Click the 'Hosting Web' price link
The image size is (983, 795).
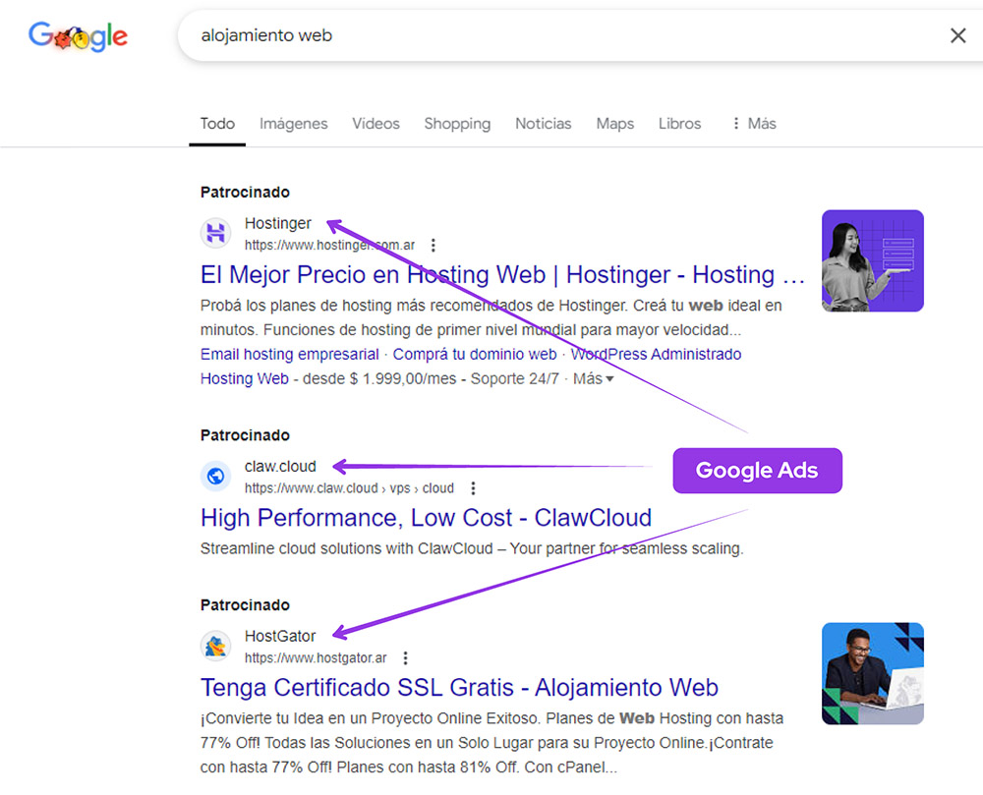(x=245, y=378)
